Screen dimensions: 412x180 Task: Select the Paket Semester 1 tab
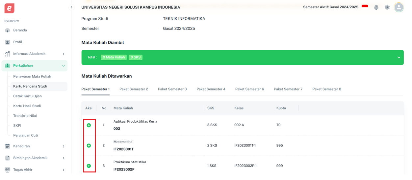tap(95, 89)
